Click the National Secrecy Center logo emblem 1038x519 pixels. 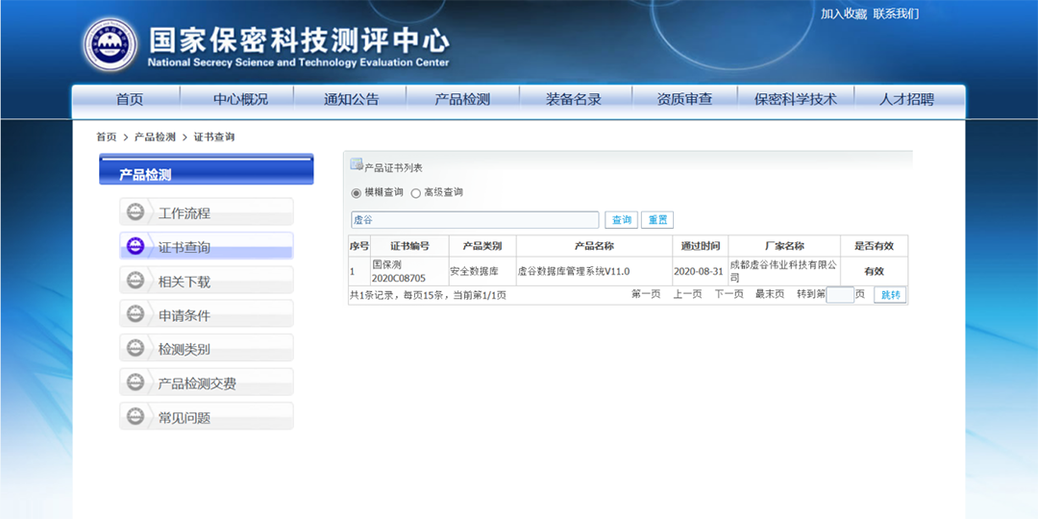(x=110, y=44)
